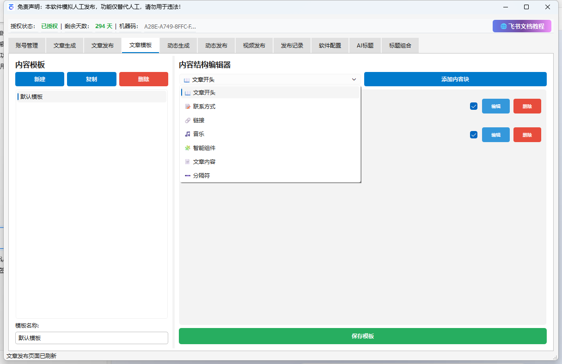
Task: Click the green 保存模板 button
Action: pyautogui.click(x=362, y=336)
